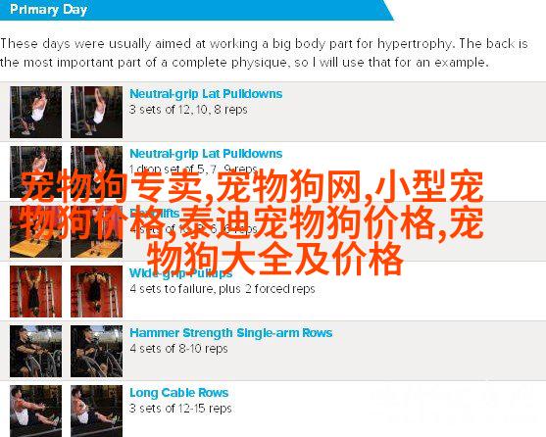This screenshot has width=546, height=437.
Task: View second Deadlifts thumbnail image
Action: pyautogui.click(x=96, y=231)
